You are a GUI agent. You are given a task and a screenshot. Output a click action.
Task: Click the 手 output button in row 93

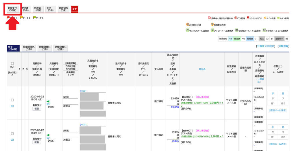[x=273, y=93]
